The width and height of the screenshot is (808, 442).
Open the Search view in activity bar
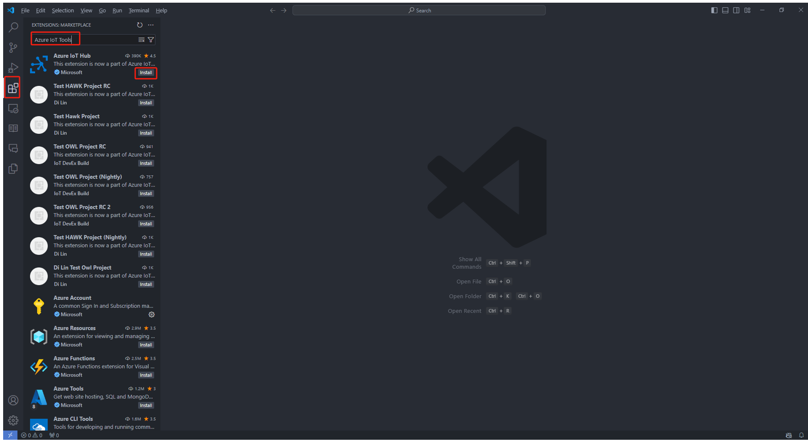tap(13, 28)
